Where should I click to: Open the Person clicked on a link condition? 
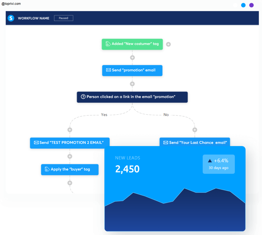[132, 97]
